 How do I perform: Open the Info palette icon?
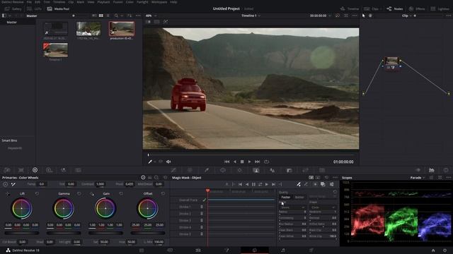pos(446,170)
